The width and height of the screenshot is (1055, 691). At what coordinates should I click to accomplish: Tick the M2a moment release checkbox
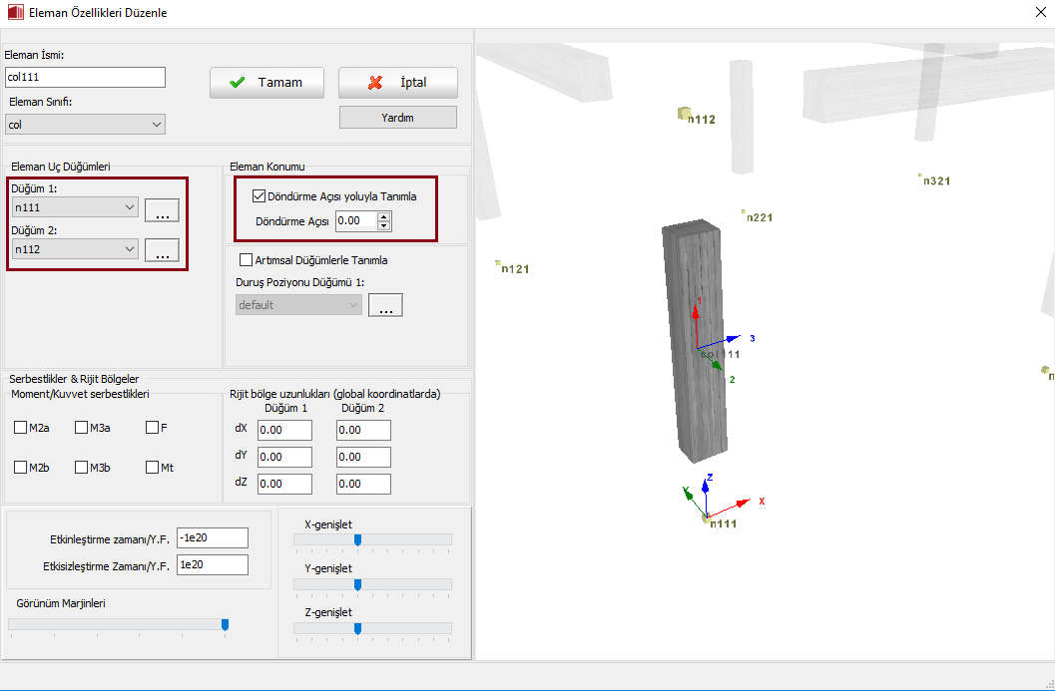pos(21,428)
